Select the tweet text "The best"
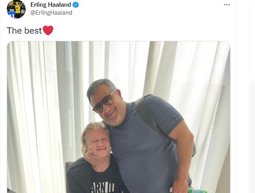The width and height of the screenshot is (255, 193). pos(24,30)
